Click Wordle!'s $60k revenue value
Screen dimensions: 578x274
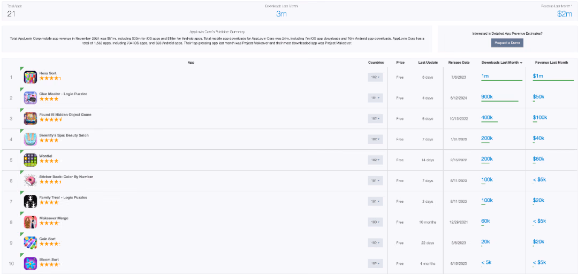click(538, 158)
